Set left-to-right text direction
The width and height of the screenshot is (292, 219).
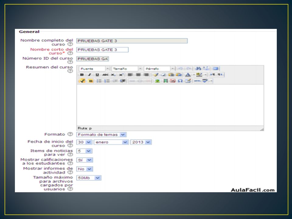[x=212, y=75]
